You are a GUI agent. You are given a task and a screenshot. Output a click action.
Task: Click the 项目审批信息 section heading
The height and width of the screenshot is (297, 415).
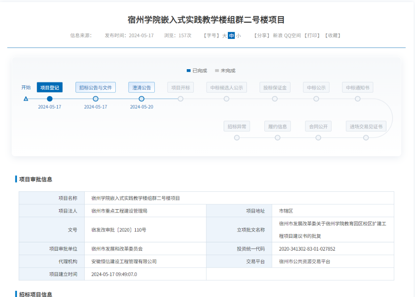point(36,179)
